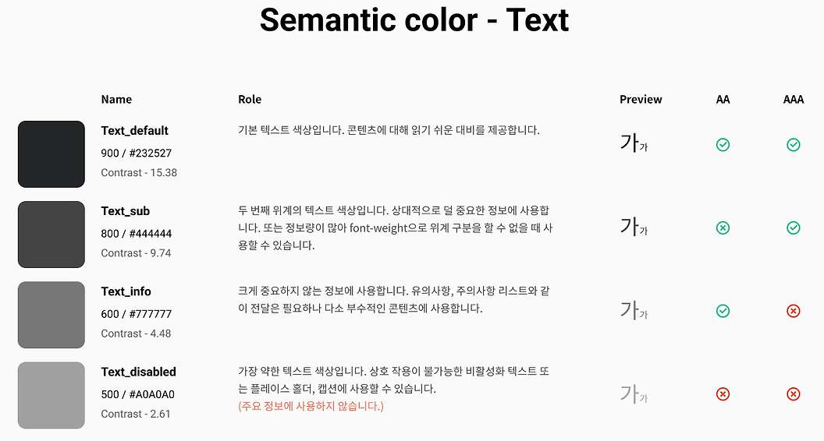Click the AAA fail icon for Text_disabled
The height and width of the screenshot is (441, 824).
793,394
